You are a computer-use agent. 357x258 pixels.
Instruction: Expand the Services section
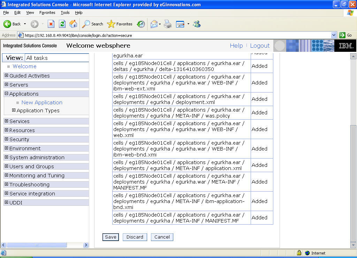[6, 121]
